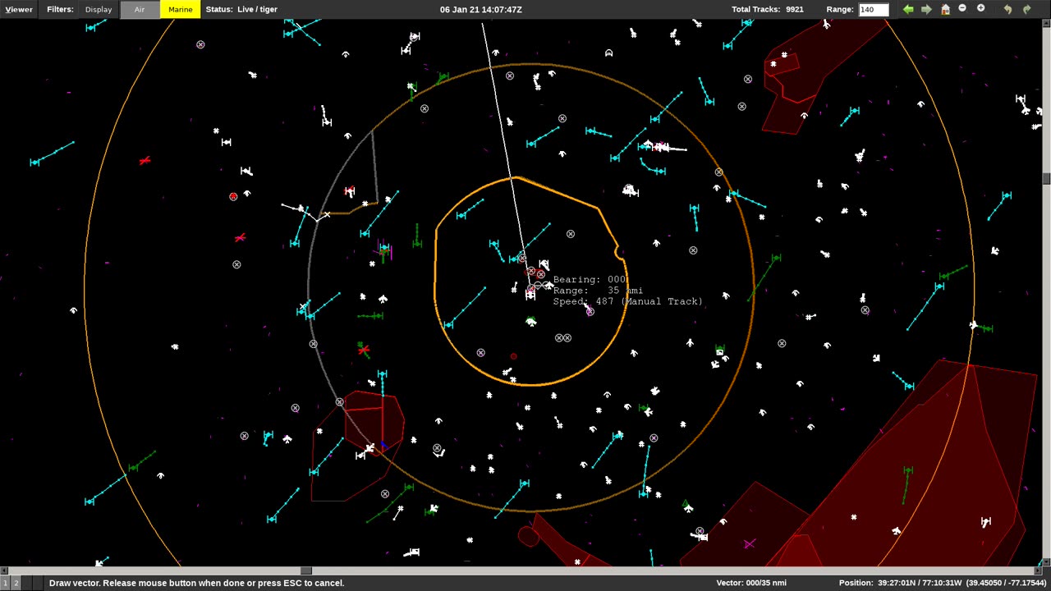Click the Undo arrow icon
Image resolution: width=1051 pixels, height=591 pixels.
(x=1007, y=9)
